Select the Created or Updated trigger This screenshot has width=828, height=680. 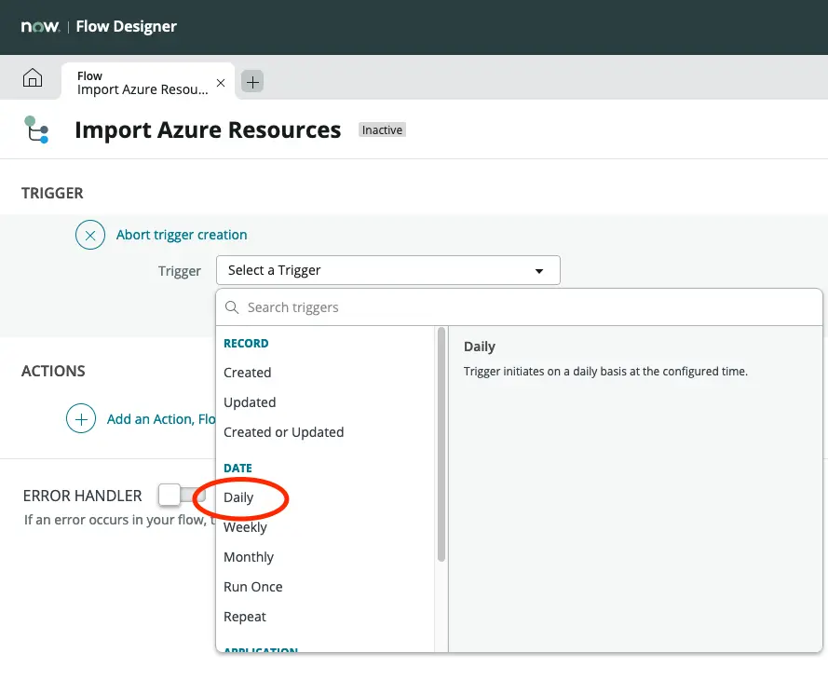click(284, 432)
